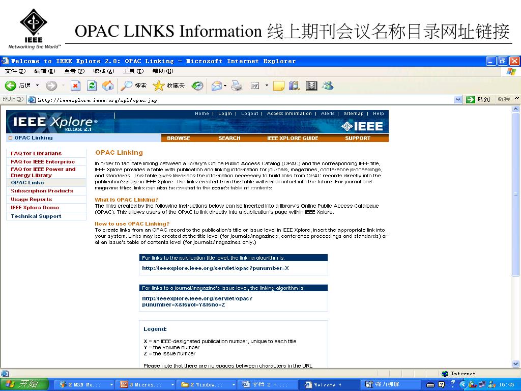
Task: Open Favorites with the star icon
Action: (168, 86)
